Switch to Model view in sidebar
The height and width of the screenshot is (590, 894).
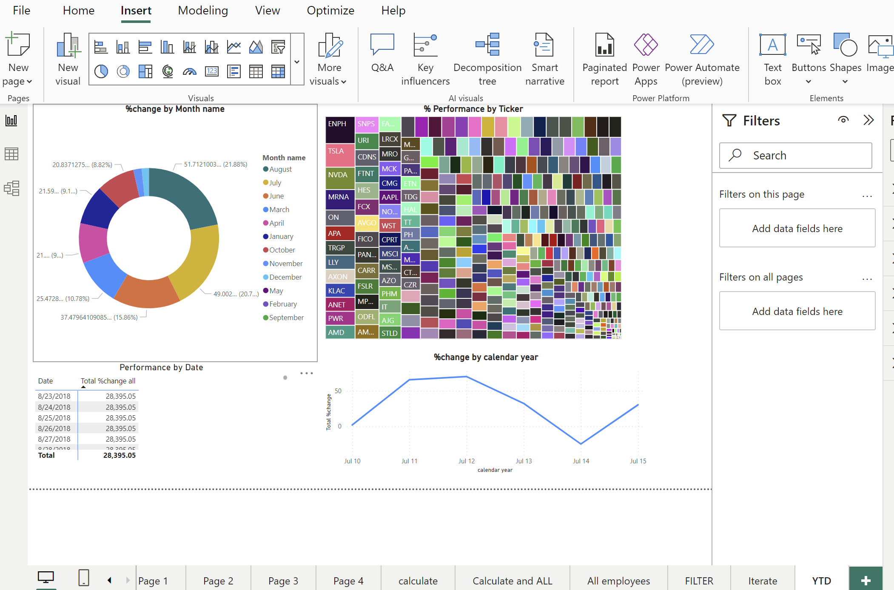point(11,188)
